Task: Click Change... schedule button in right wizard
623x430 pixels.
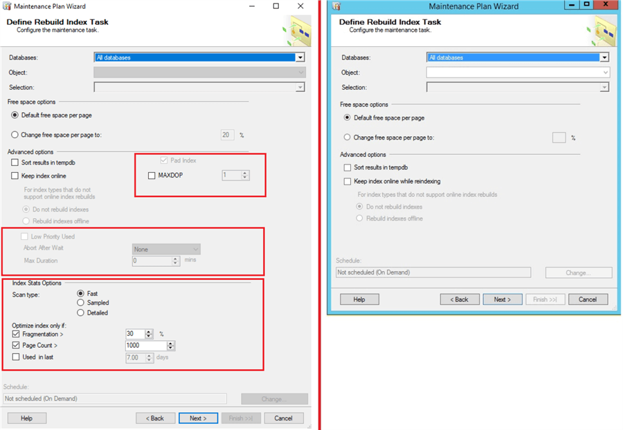Action: point(579,272)
